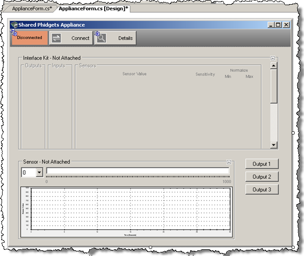This screenshot has height=256, width=304.
Task: Click the Details button
Action: (x=115, y=38)
